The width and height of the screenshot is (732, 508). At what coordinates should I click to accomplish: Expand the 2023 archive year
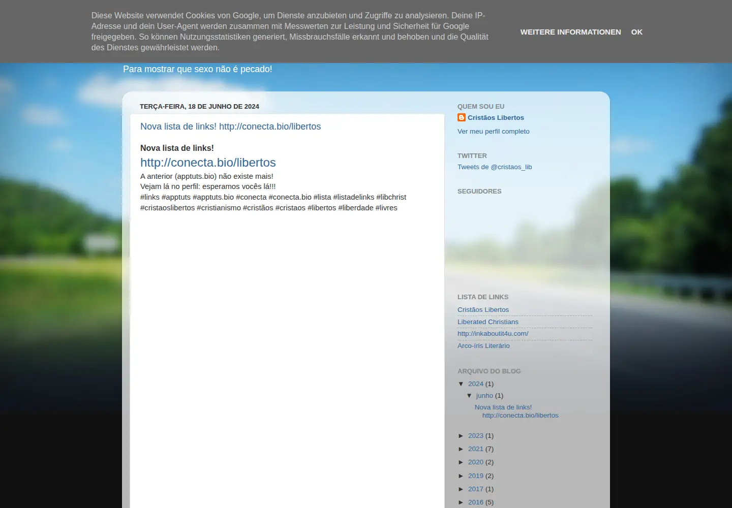tap(461, 436)
